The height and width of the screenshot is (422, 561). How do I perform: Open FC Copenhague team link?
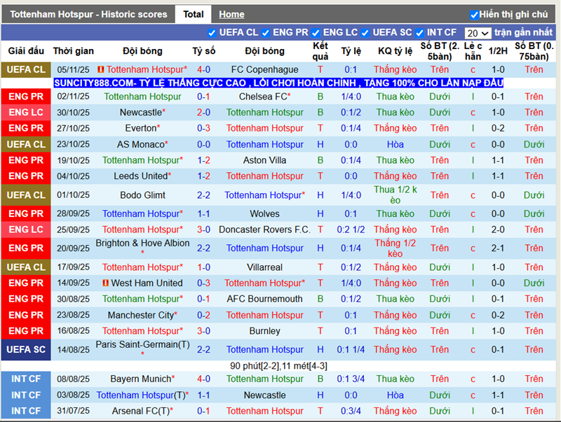tap(265, 69)
